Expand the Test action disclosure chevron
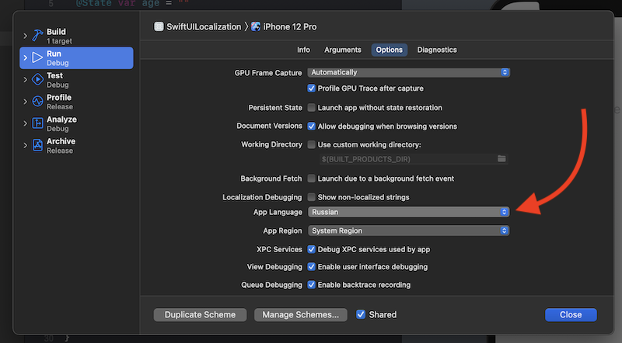 pyautogui.click(x=26, y=80)
